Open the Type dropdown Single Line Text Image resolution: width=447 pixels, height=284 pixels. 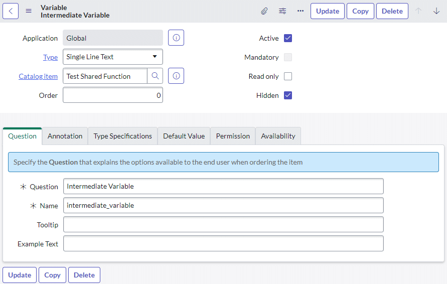[113, 57]
